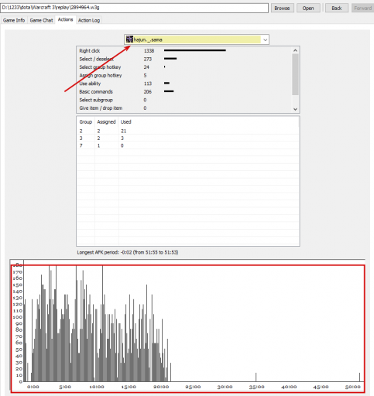This screenshot has height=396, width=374.
Task: Click the 1338 right click count
Action: (x=149, y=51)
